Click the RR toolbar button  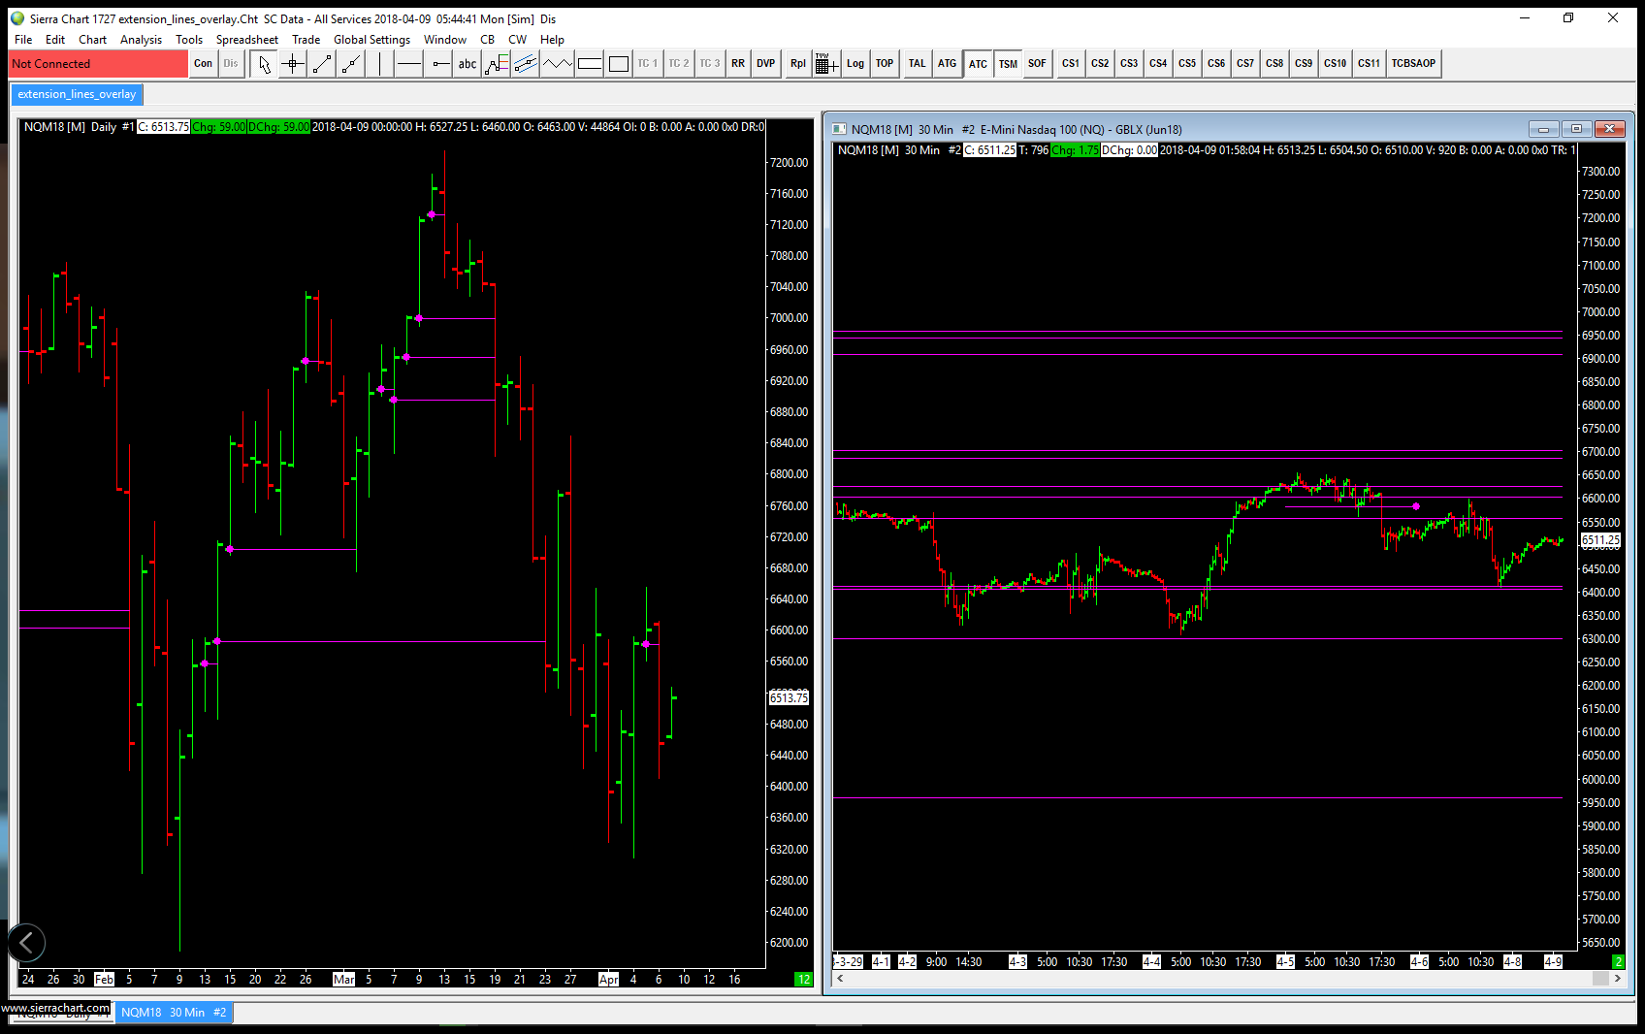[x=738, y=64]
